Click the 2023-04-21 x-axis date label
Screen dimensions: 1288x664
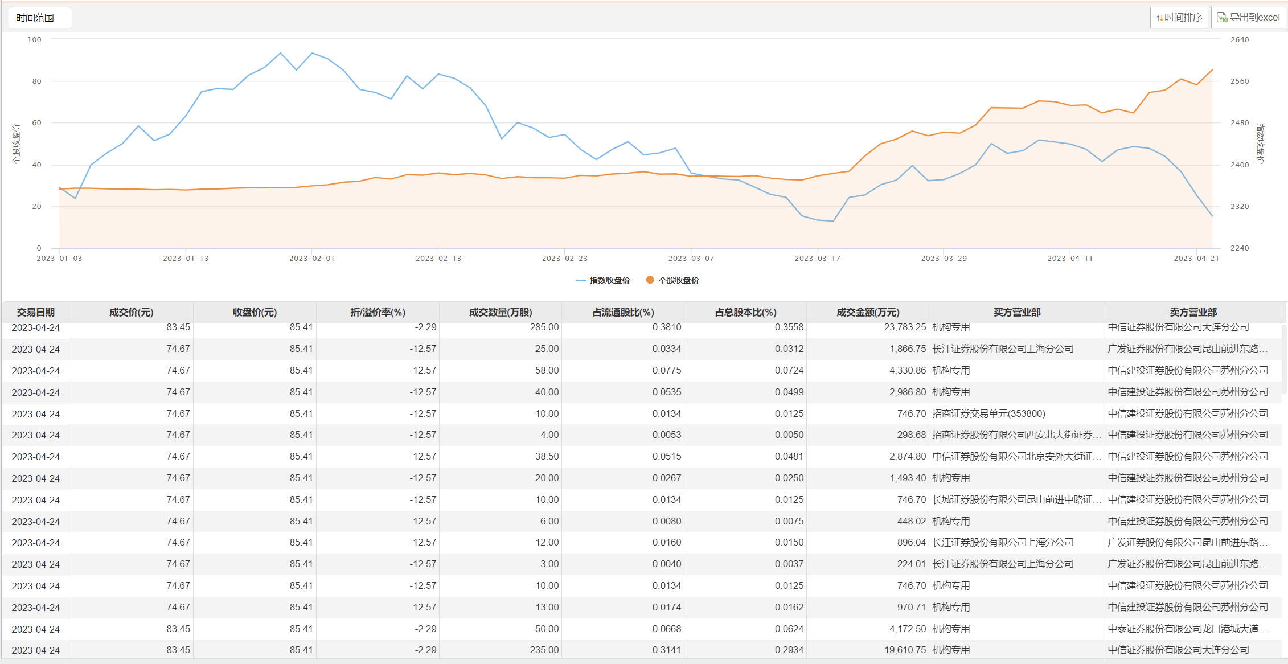1196,259
